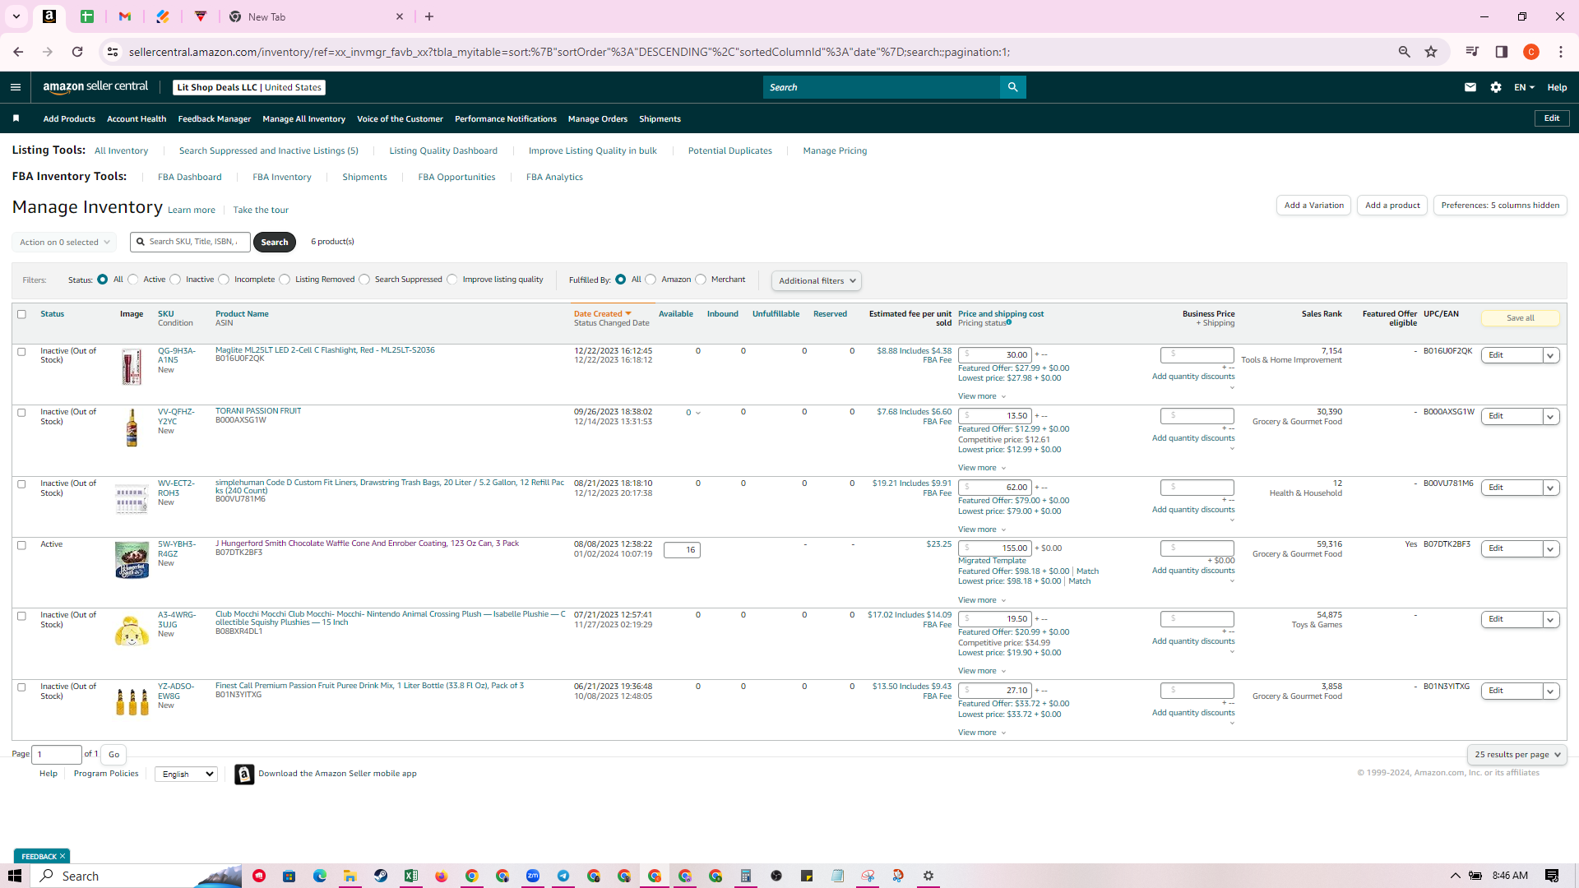Go back to the previous browser page
Image resolution: width=1579 pixels, height=888 pixels.
coord(18,52)
